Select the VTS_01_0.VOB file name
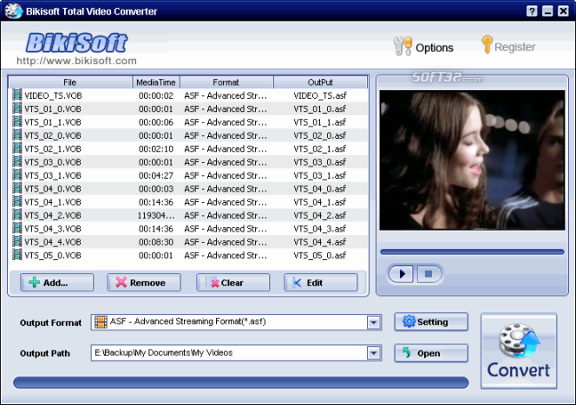This screenshot has width=576, height=405. point(53,109)
